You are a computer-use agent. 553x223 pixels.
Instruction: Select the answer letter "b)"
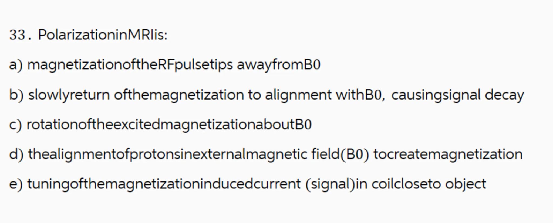(x=16, y=95)
